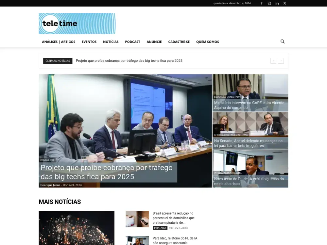Open ANÁLISES | ARTIGOS section

pyautogui.click(x=59, y=41)
